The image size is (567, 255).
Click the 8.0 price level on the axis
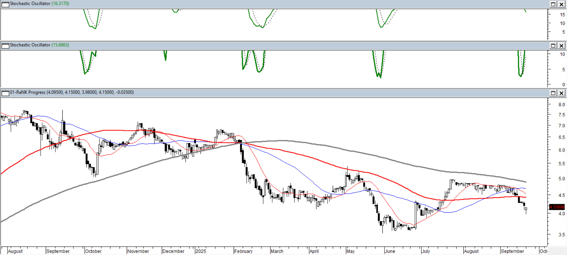coord(562,105)
